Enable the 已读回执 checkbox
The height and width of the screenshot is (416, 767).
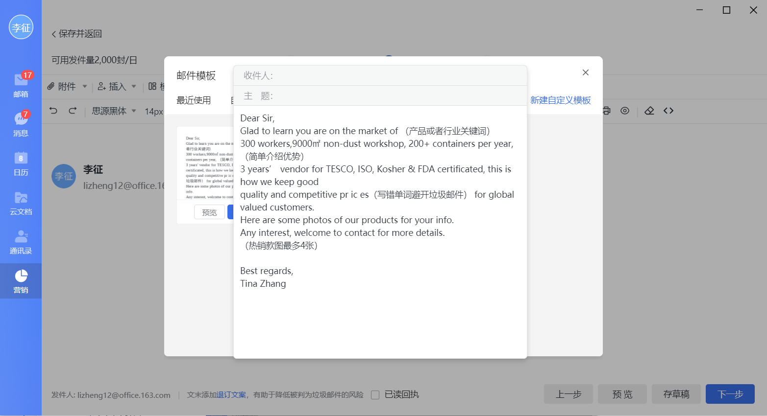click(x=375, y=394)
